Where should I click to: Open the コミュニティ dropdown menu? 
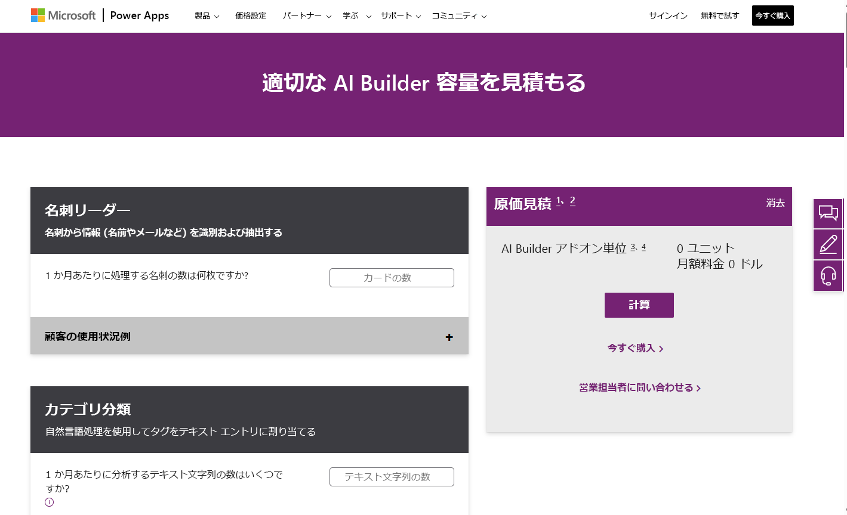(459, 16)
